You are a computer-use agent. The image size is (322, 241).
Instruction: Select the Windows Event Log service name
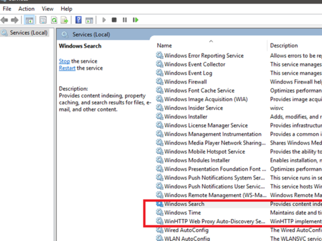pos(188,73)
